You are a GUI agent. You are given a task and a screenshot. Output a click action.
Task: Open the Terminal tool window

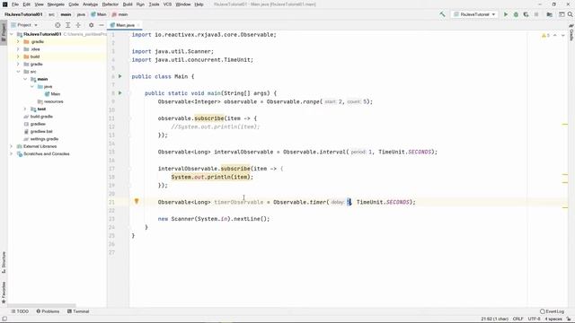pos(78,311)
